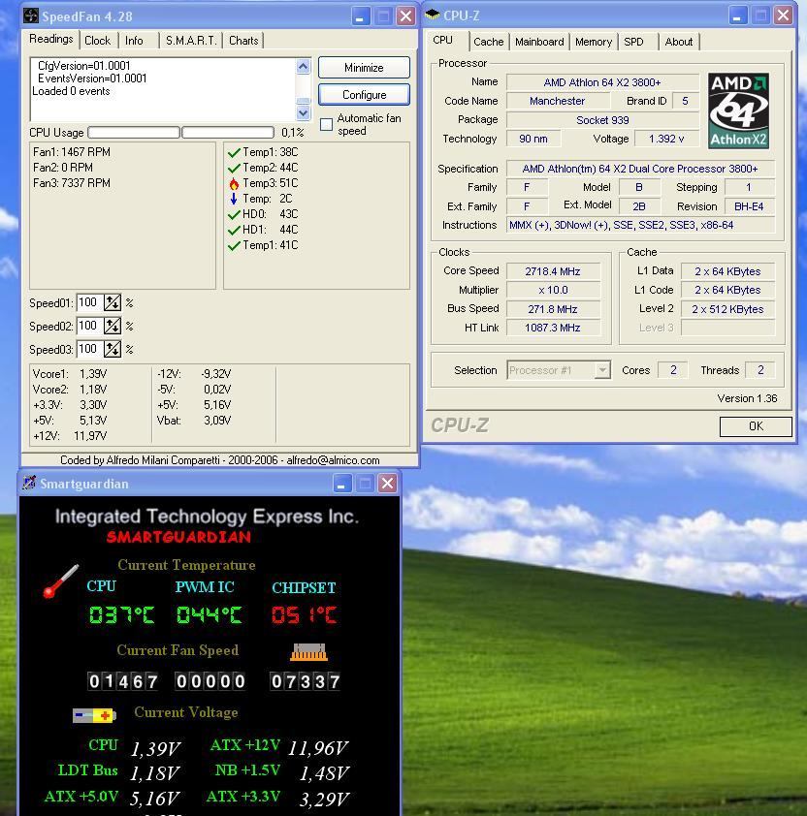Click the Temp3 flame warning icon

(234, 183)
